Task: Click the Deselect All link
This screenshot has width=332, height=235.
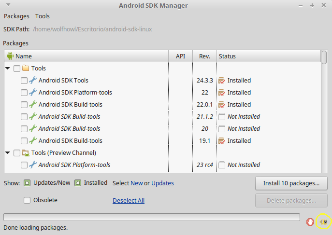Action: point(129,200)
